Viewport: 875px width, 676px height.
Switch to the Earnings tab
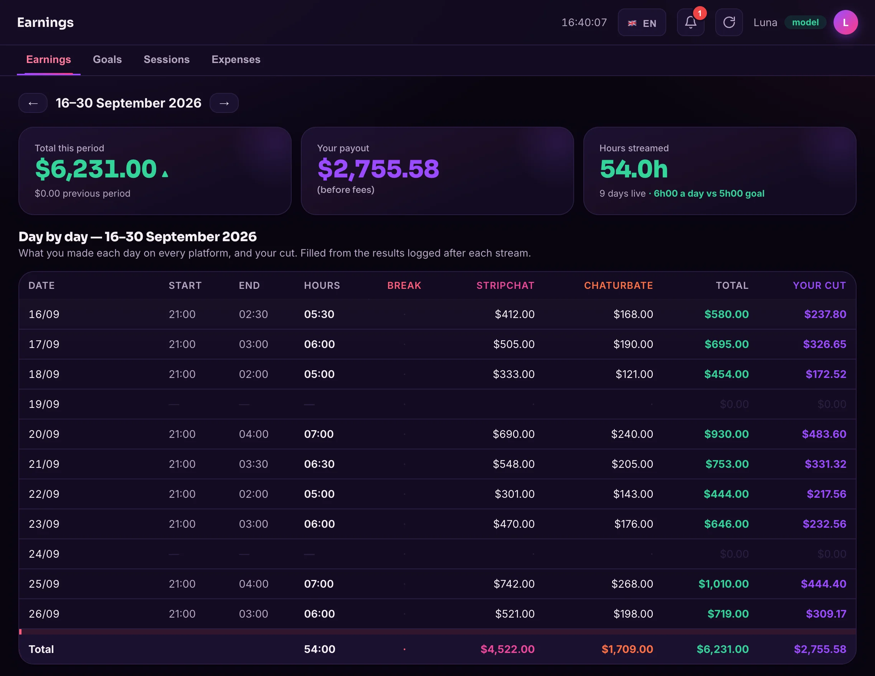tap(48, 59)
